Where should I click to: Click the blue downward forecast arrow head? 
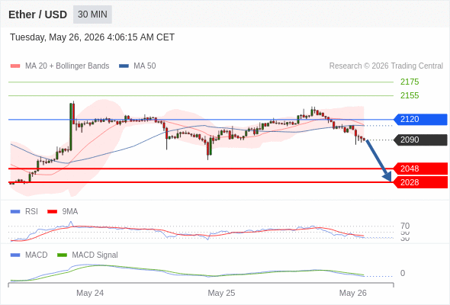[387, 176]
